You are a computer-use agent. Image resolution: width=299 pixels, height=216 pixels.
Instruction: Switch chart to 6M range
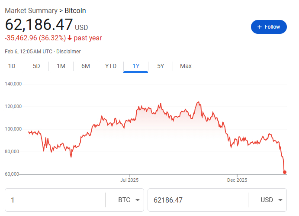86,66
